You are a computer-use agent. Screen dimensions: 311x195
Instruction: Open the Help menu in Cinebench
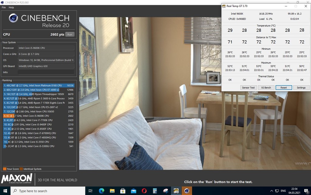point(11,7)
